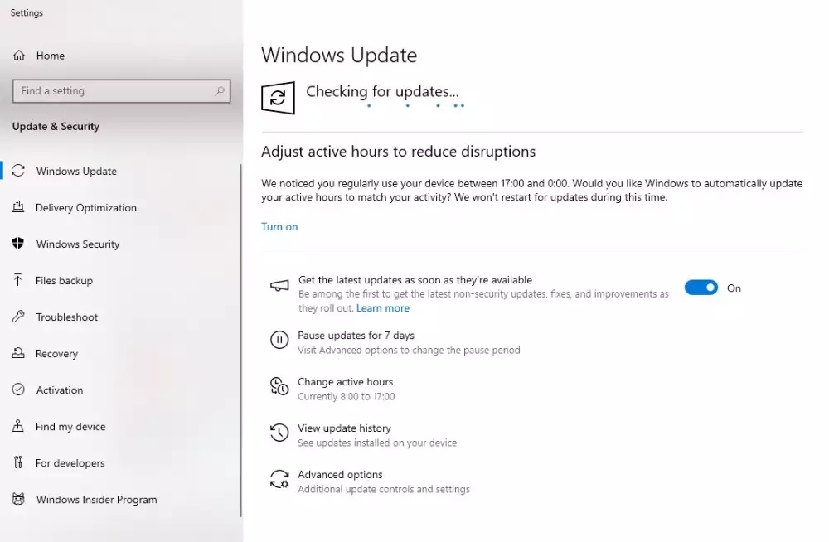Click the View update history clock icon

pyautogui.click(x=279, y=433)
